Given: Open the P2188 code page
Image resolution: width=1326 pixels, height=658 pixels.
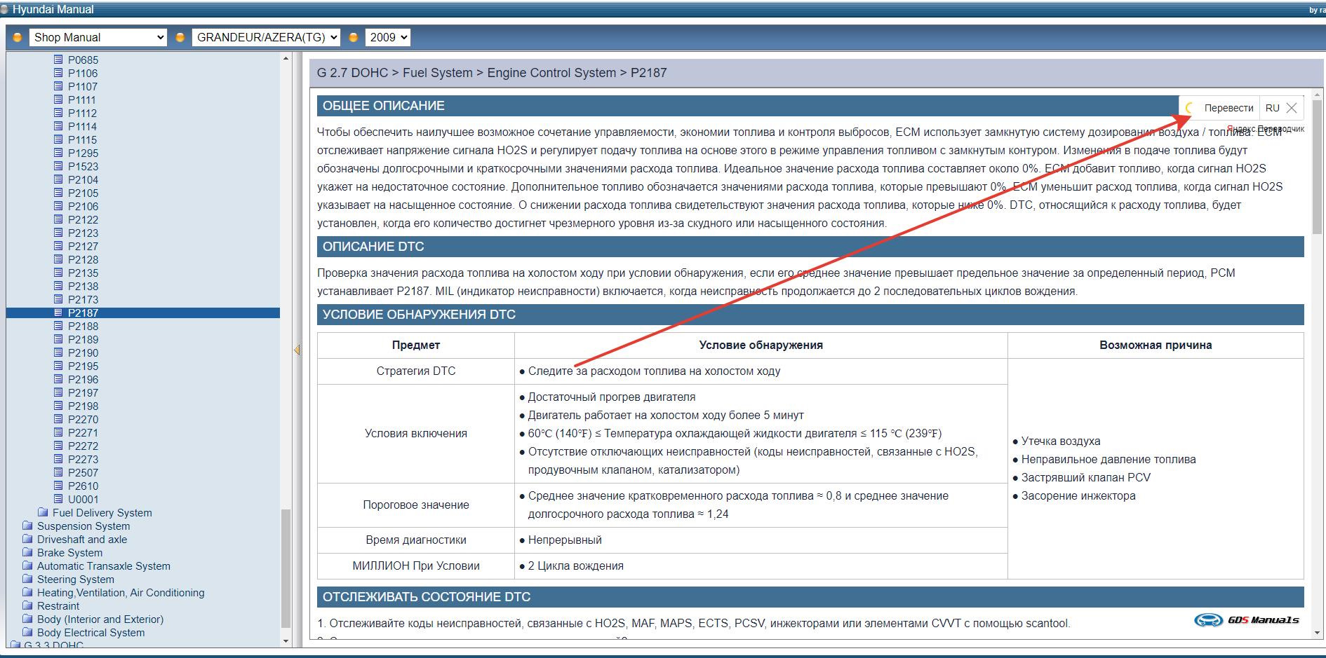Looking at the screenshot, I should click(x=83, y=327).
